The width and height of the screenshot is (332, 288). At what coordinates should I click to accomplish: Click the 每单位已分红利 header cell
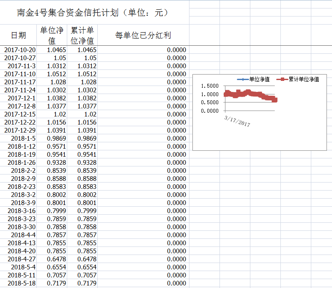pos(143,35)
